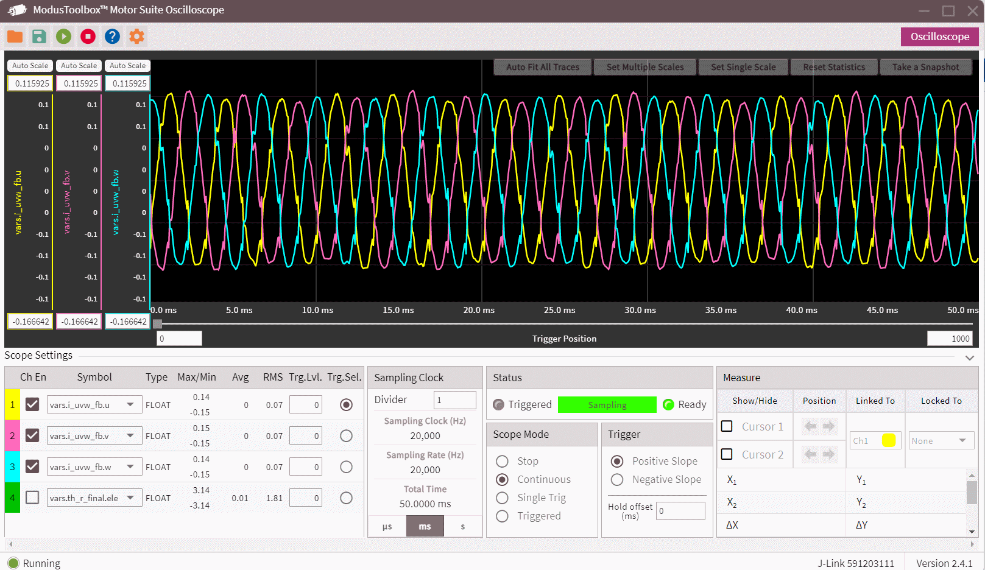This screenshot has width=985, height=570.
Task: Select Single Trig scope mode
Action: point(503,498)
